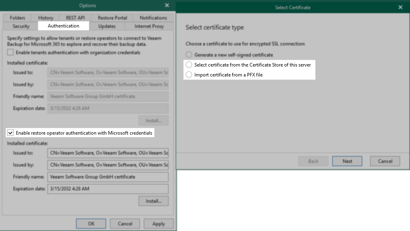Click the lower Issued by certificate field
The height and width of the screenshot is (231, 410).
108,165
